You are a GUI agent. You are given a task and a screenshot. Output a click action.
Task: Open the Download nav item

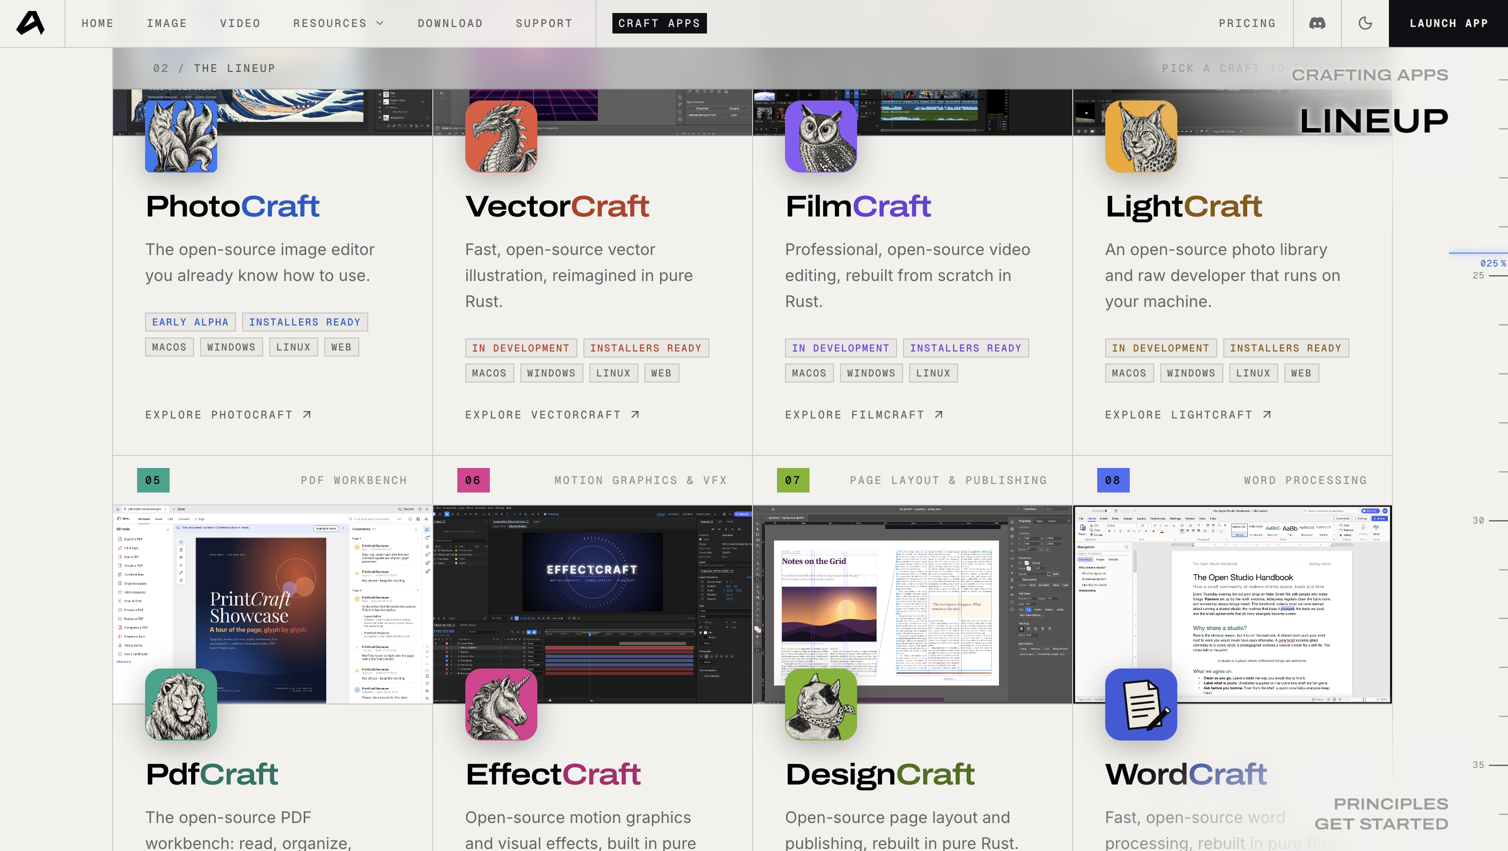coord(450,23)
